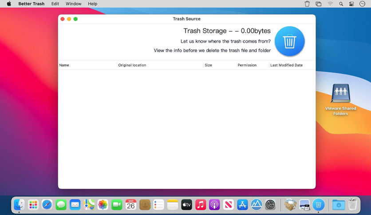Open the Window menu
The image size is (371, 215).
coord(74,4)
